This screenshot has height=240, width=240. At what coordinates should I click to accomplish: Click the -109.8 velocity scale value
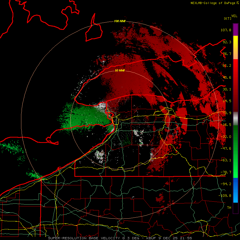tap(225, 196)
